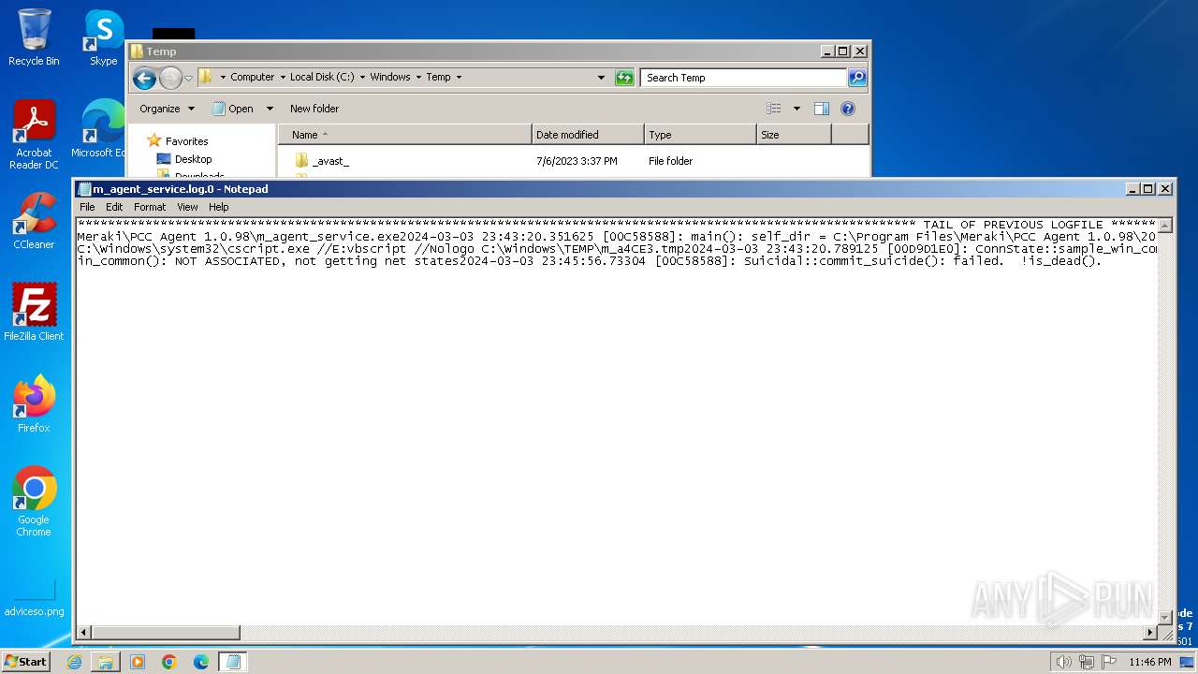
Task: Refresh the Temp folder view
Action: [624, 78]
